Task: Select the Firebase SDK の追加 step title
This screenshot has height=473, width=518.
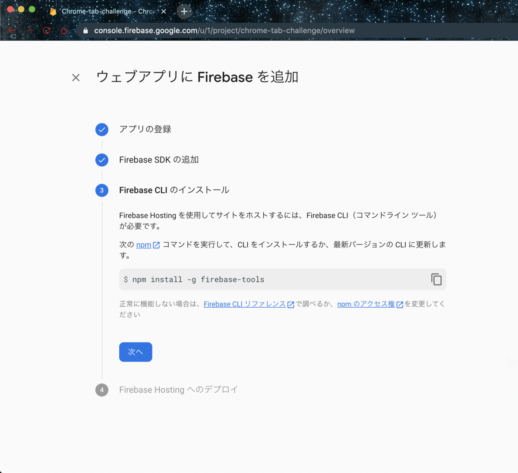Action: [159, 160]
